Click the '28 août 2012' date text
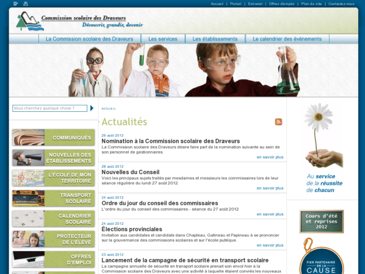Image resolution: width=365 pixels, height=274 pixels. [x=112, y=166]
